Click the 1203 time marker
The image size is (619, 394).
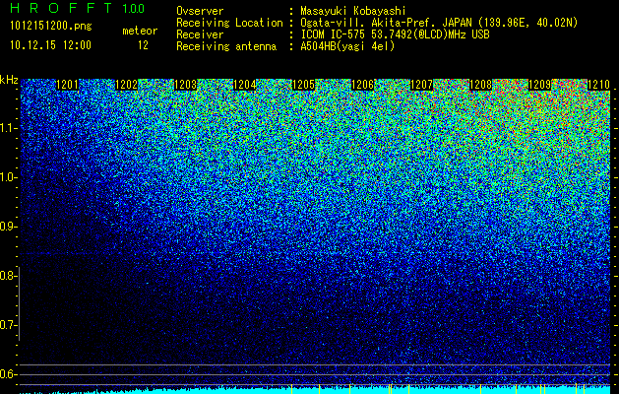point(186,85)
